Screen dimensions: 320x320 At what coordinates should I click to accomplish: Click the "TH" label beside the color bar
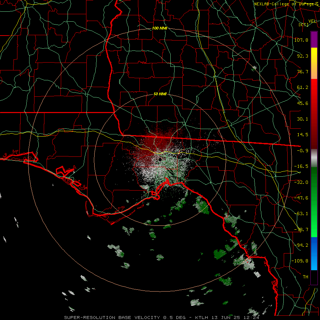click(x=305, y=277)
